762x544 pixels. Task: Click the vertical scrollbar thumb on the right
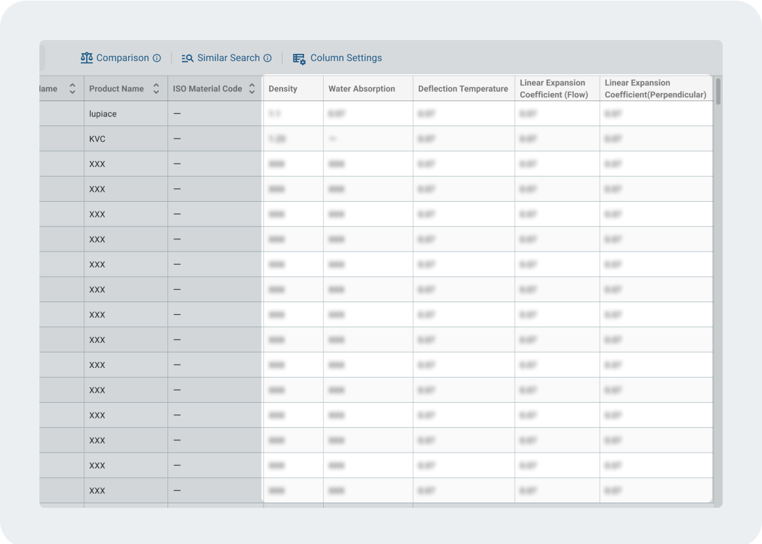[718, 91]
